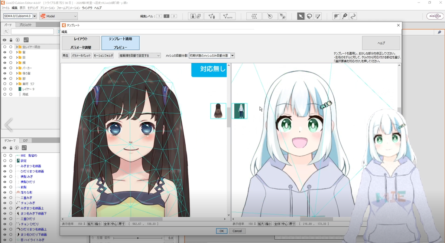The width and height of the screenshot is (445, 243).
Task: Toggle the lock circle of 設定 row
Action: coord(11,161)
